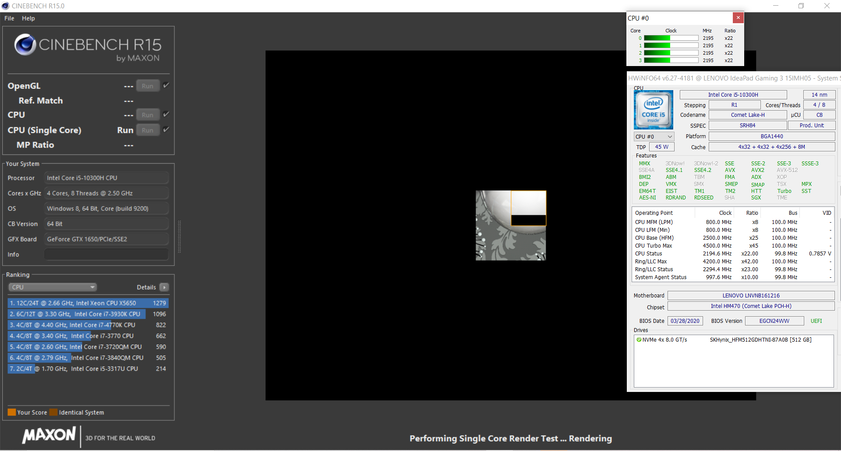Click the Cinebench logo sphere icon
This screenshot has width=841, height=451.
click(25, 45)
